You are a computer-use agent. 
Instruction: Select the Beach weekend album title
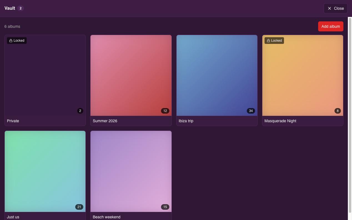107,217
